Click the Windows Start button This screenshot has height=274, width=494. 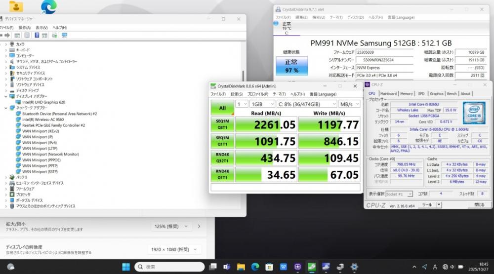click(x=126, y=267)
